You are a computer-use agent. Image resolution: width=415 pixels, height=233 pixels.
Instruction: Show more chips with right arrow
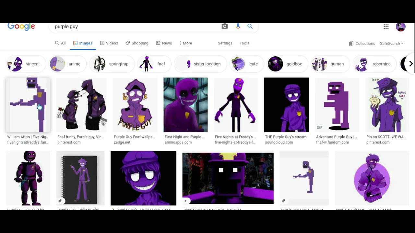(x=410, y=64)
